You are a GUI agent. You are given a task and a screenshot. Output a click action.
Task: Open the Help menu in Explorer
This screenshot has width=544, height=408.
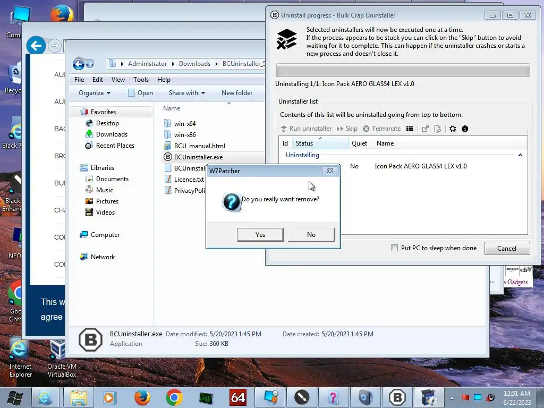pos(164,80)
